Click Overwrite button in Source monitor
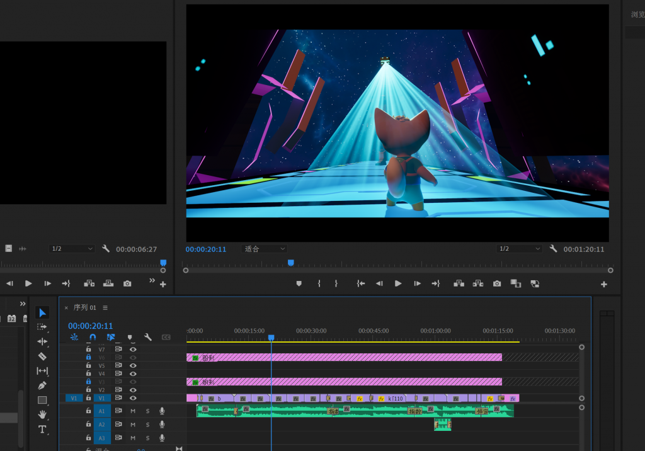Screen dimensions: 645x451 pos(108,283)
